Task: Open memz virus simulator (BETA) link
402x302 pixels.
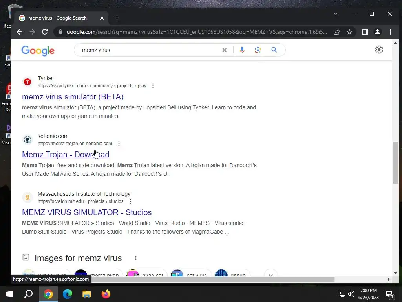Action: [x=73, y=97]
